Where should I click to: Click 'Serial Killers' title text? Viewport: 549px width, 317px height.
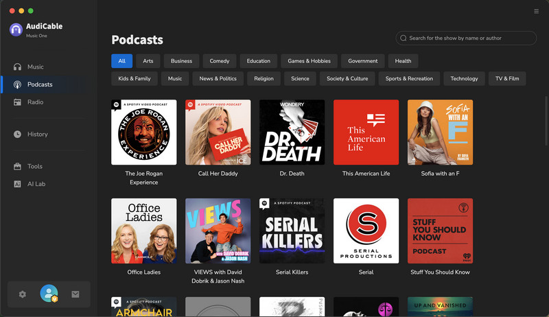[292, 272]
